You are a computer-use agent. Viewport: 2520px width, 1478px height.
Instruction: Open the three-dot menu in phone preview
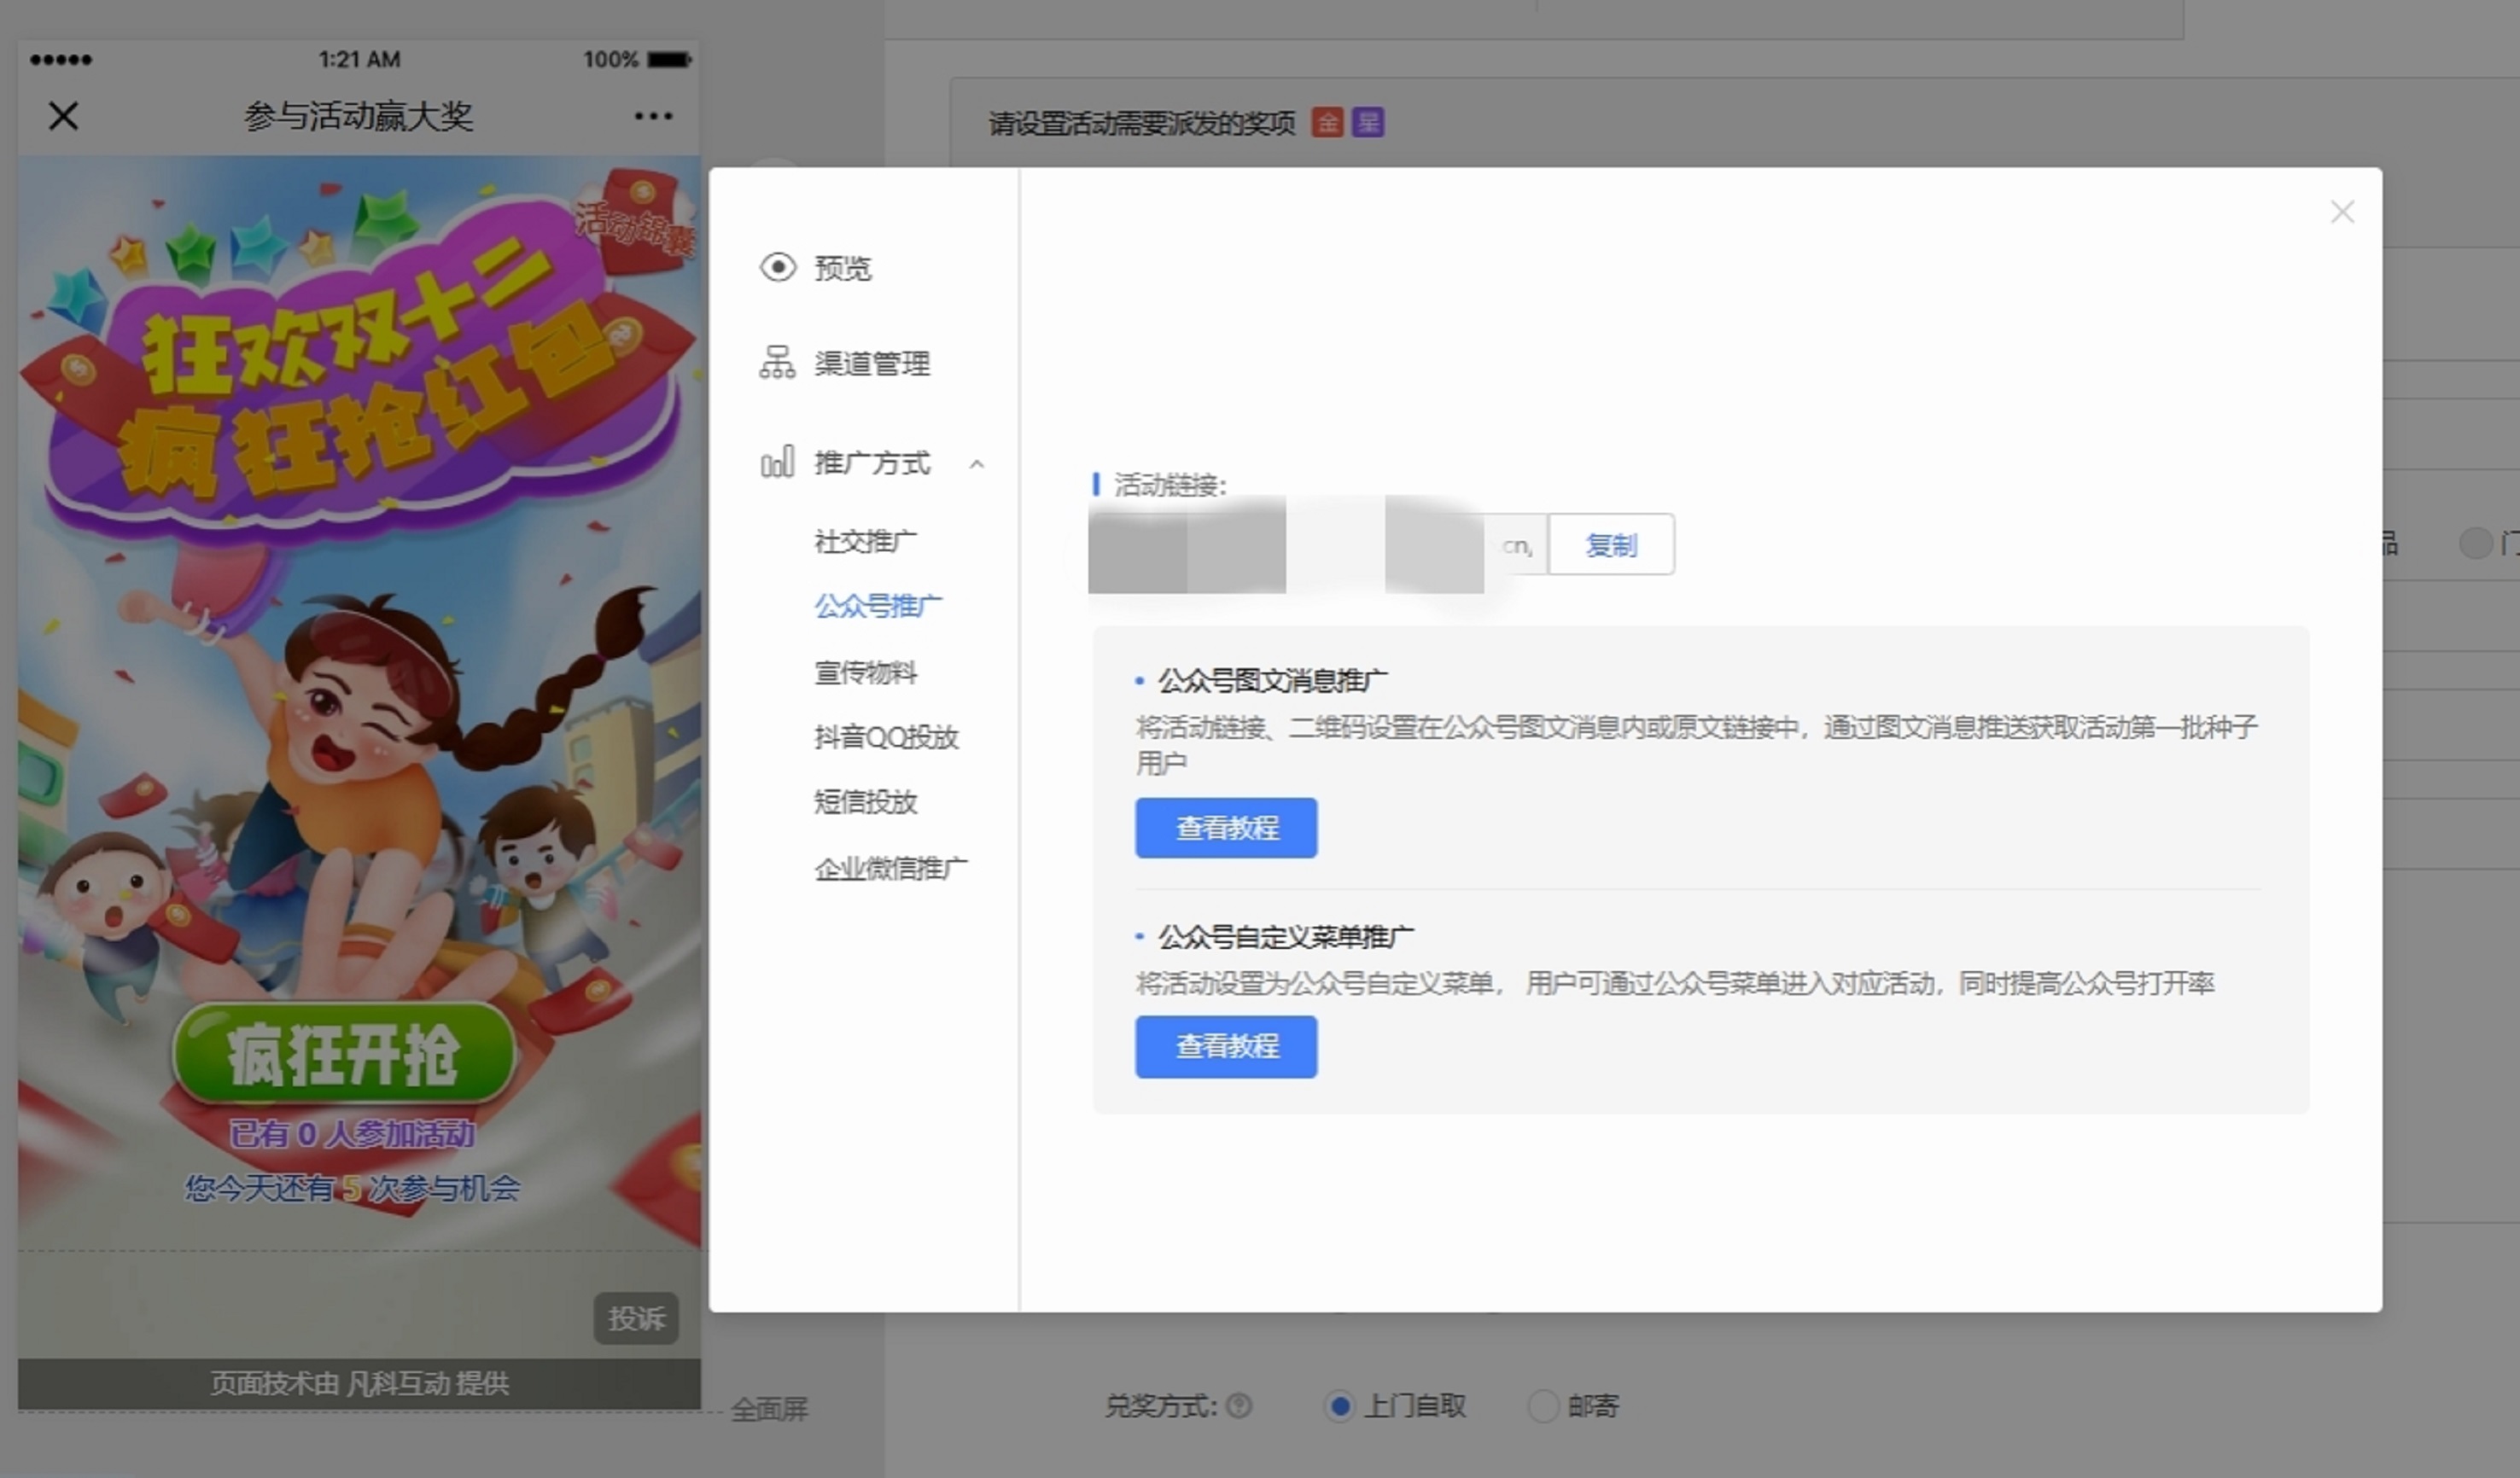653,116
